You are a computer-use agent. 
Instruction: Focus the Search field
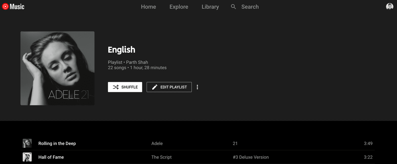point(250,7)
